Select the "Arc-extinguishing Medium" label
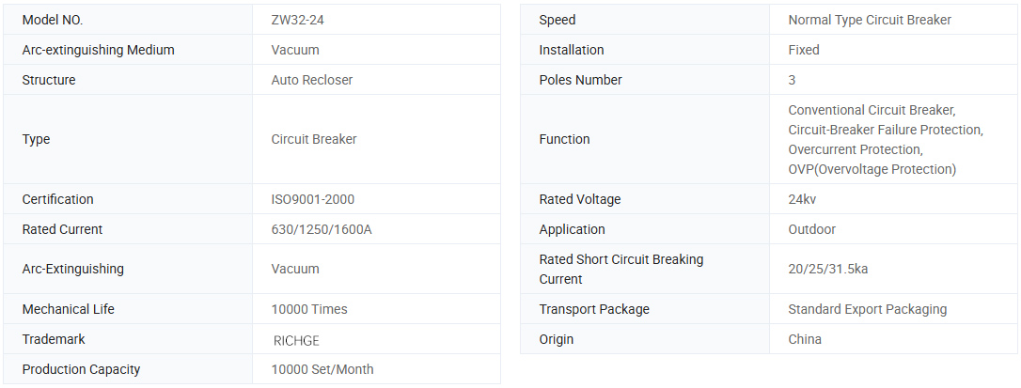1021x388 pixels. 98,50
